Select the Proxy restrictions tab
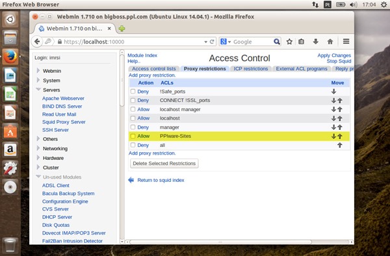The height and width of the screenshot is (256, 390). click(205, 69)
